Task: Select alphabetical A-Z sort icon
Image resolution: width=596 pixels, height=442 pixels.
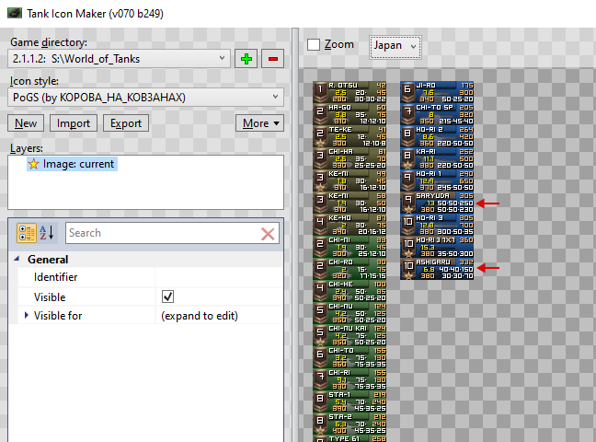Action: pyautogui.click(x=47, y=233)
